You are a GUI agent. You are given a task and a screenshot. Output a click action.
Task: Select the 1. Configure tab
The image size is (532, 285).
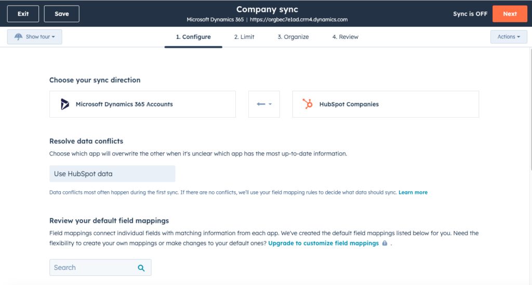(x=193, y=37)
